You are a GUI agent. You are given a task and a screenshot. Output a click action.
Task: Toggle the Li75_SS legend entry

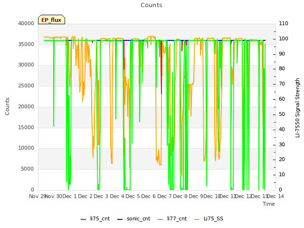click(x=209, y=218)
